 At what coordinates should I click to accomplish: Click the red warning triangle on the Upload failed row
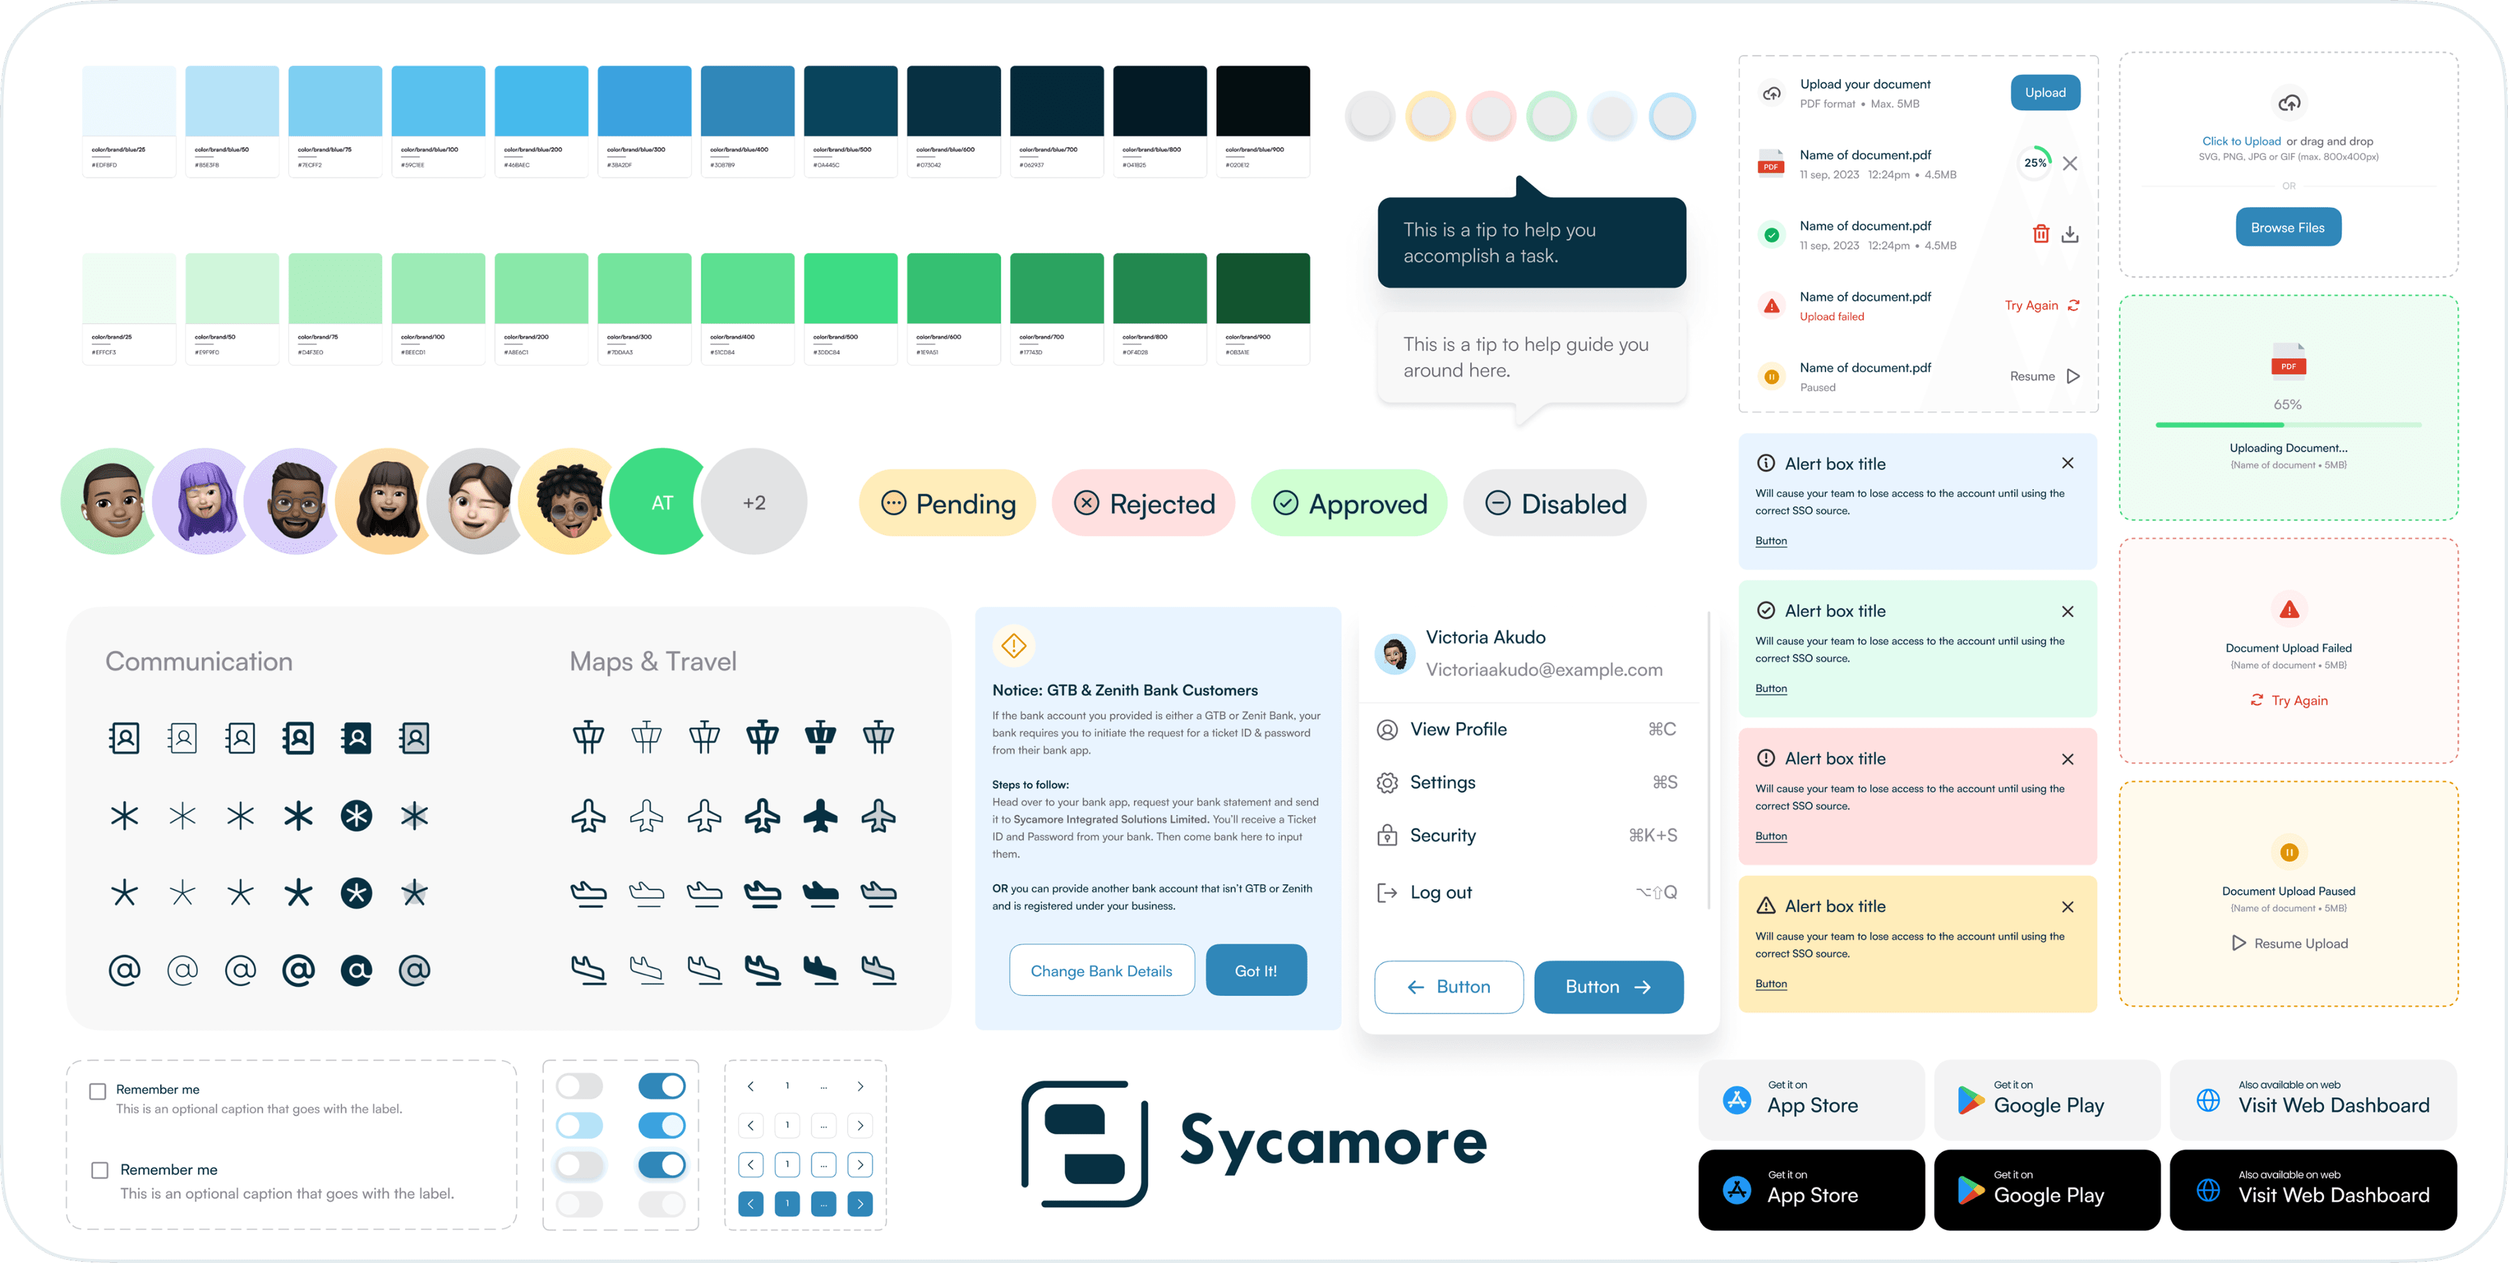pos(1772,306)
